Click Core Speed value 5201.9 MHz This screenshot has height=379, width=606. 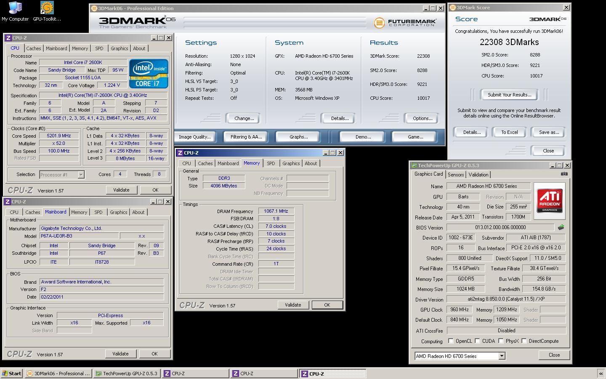59,136
